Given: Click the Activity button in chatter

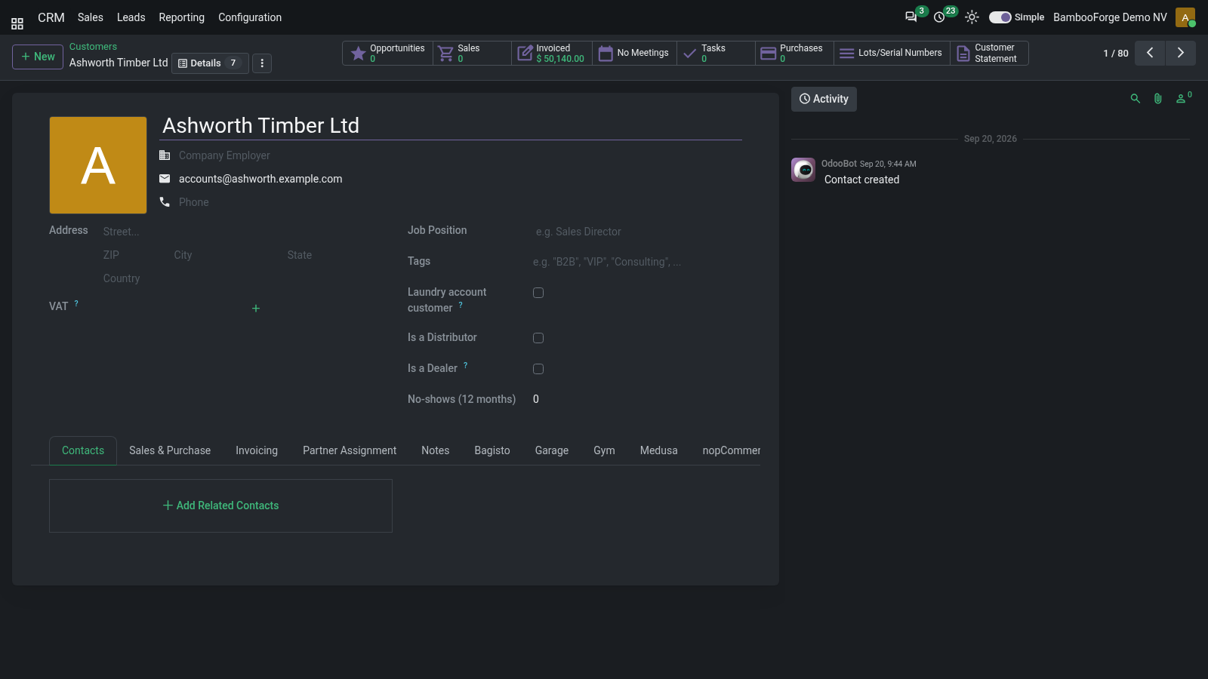Looking at the screenshot, I should click(x=824, y=99).
